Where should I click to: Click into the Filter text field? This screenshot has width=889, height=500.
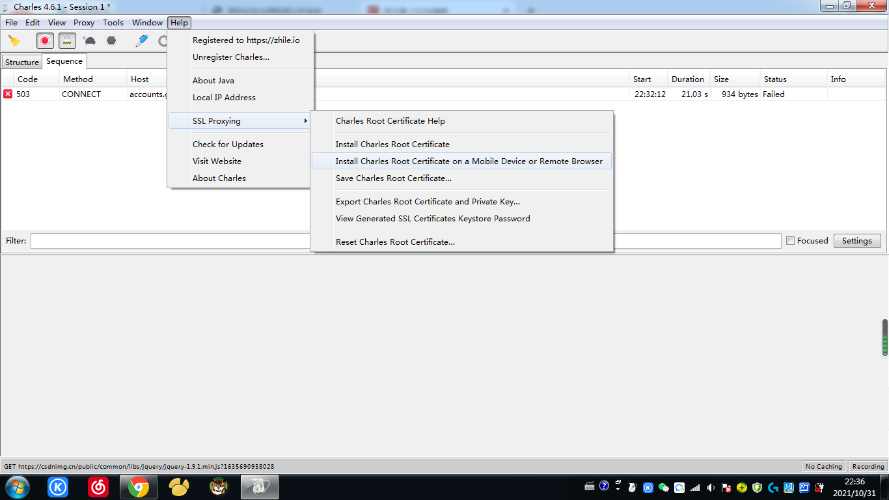point(405,241)
